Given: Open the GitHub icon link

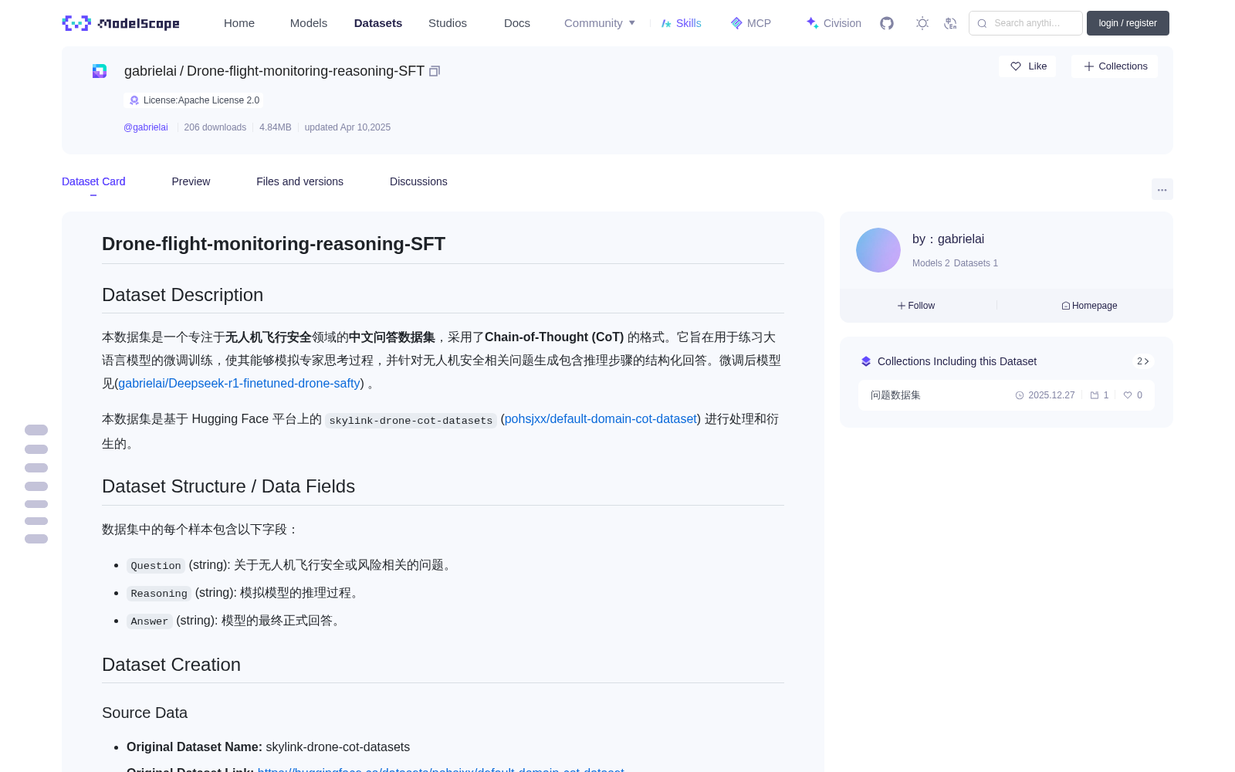Looking at the screenshot, I should point(887,23).
